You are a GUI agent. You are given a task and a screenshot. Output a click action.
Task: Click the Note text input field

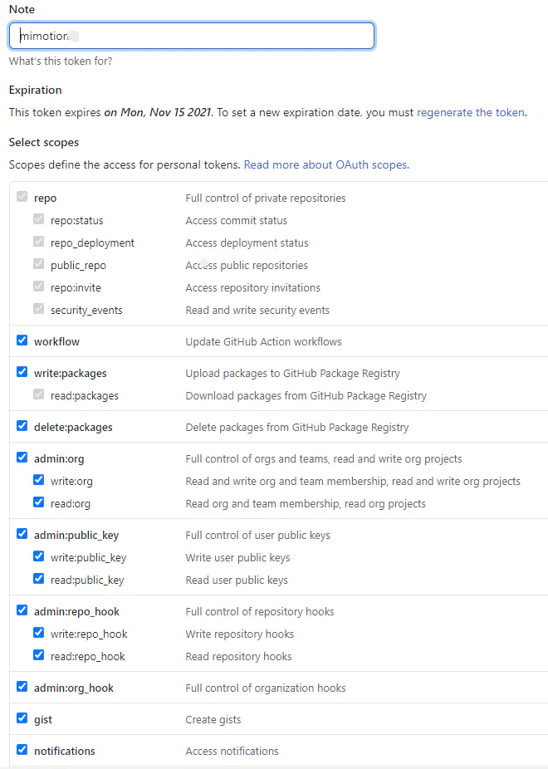(x=191, y=36)
